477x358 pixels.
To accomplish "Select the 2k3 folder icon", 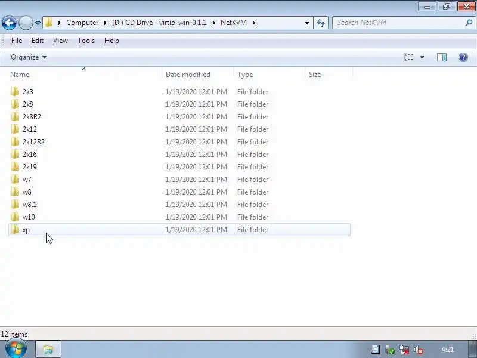I will (15, 92).
